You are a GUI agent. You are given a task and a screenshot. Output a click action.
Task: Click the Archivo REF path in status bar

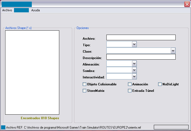pos(73,128)
